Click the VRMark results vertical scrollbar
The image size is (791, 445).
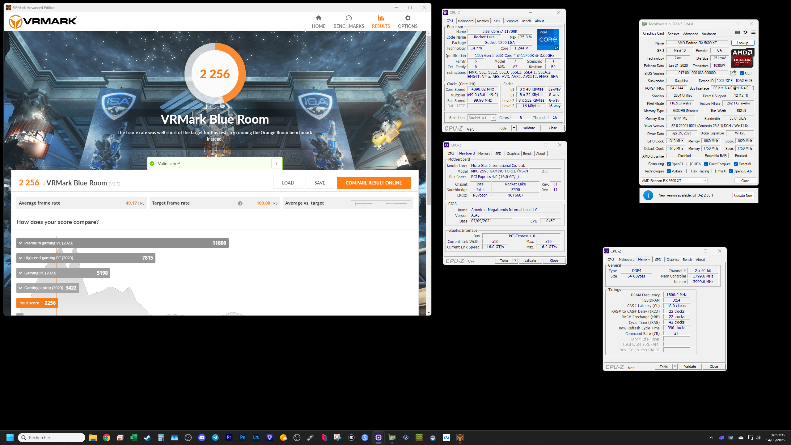click(x=429, y=121)
